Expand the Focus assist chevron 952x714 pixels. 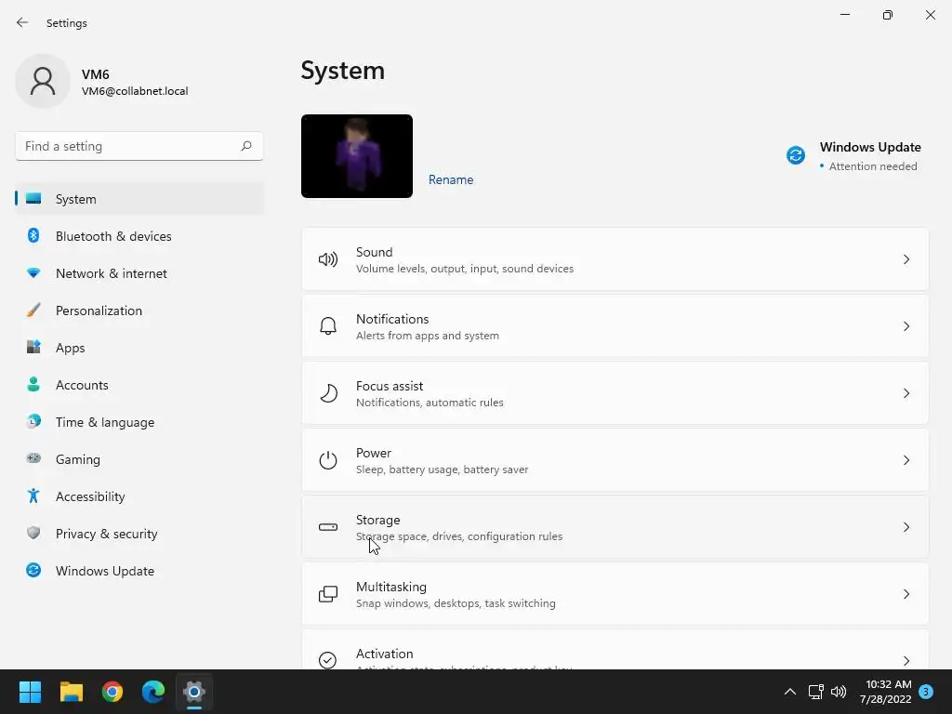(x=906, y=393)
